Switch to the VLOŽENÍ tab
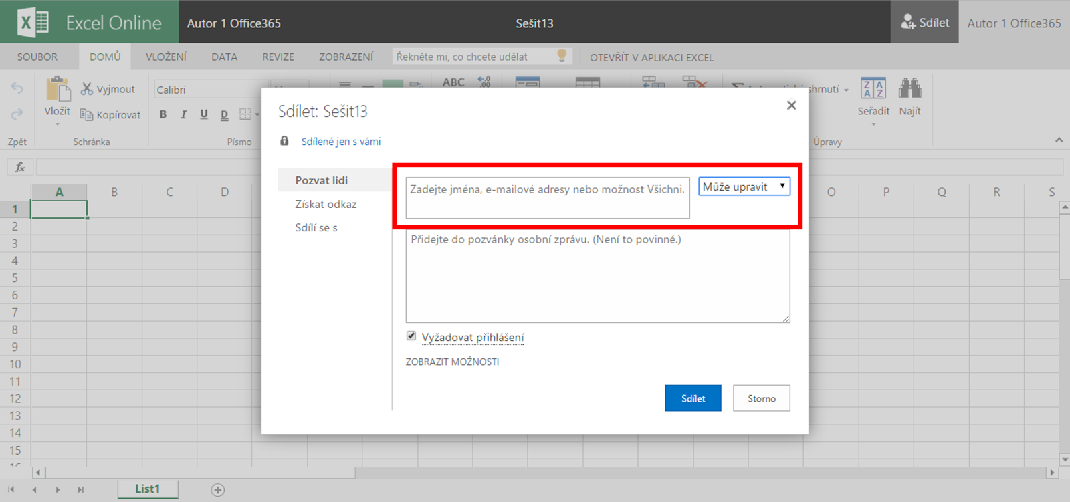Viewport: 1070px width, 502px height. pyautogui.click(x=166, y=57)
